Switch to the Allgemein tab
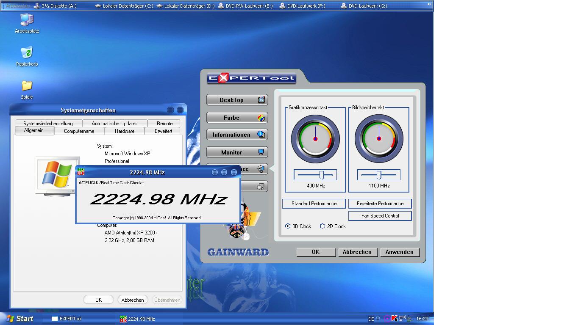Viewport: 567px width, 325px height. pos(34,131)
